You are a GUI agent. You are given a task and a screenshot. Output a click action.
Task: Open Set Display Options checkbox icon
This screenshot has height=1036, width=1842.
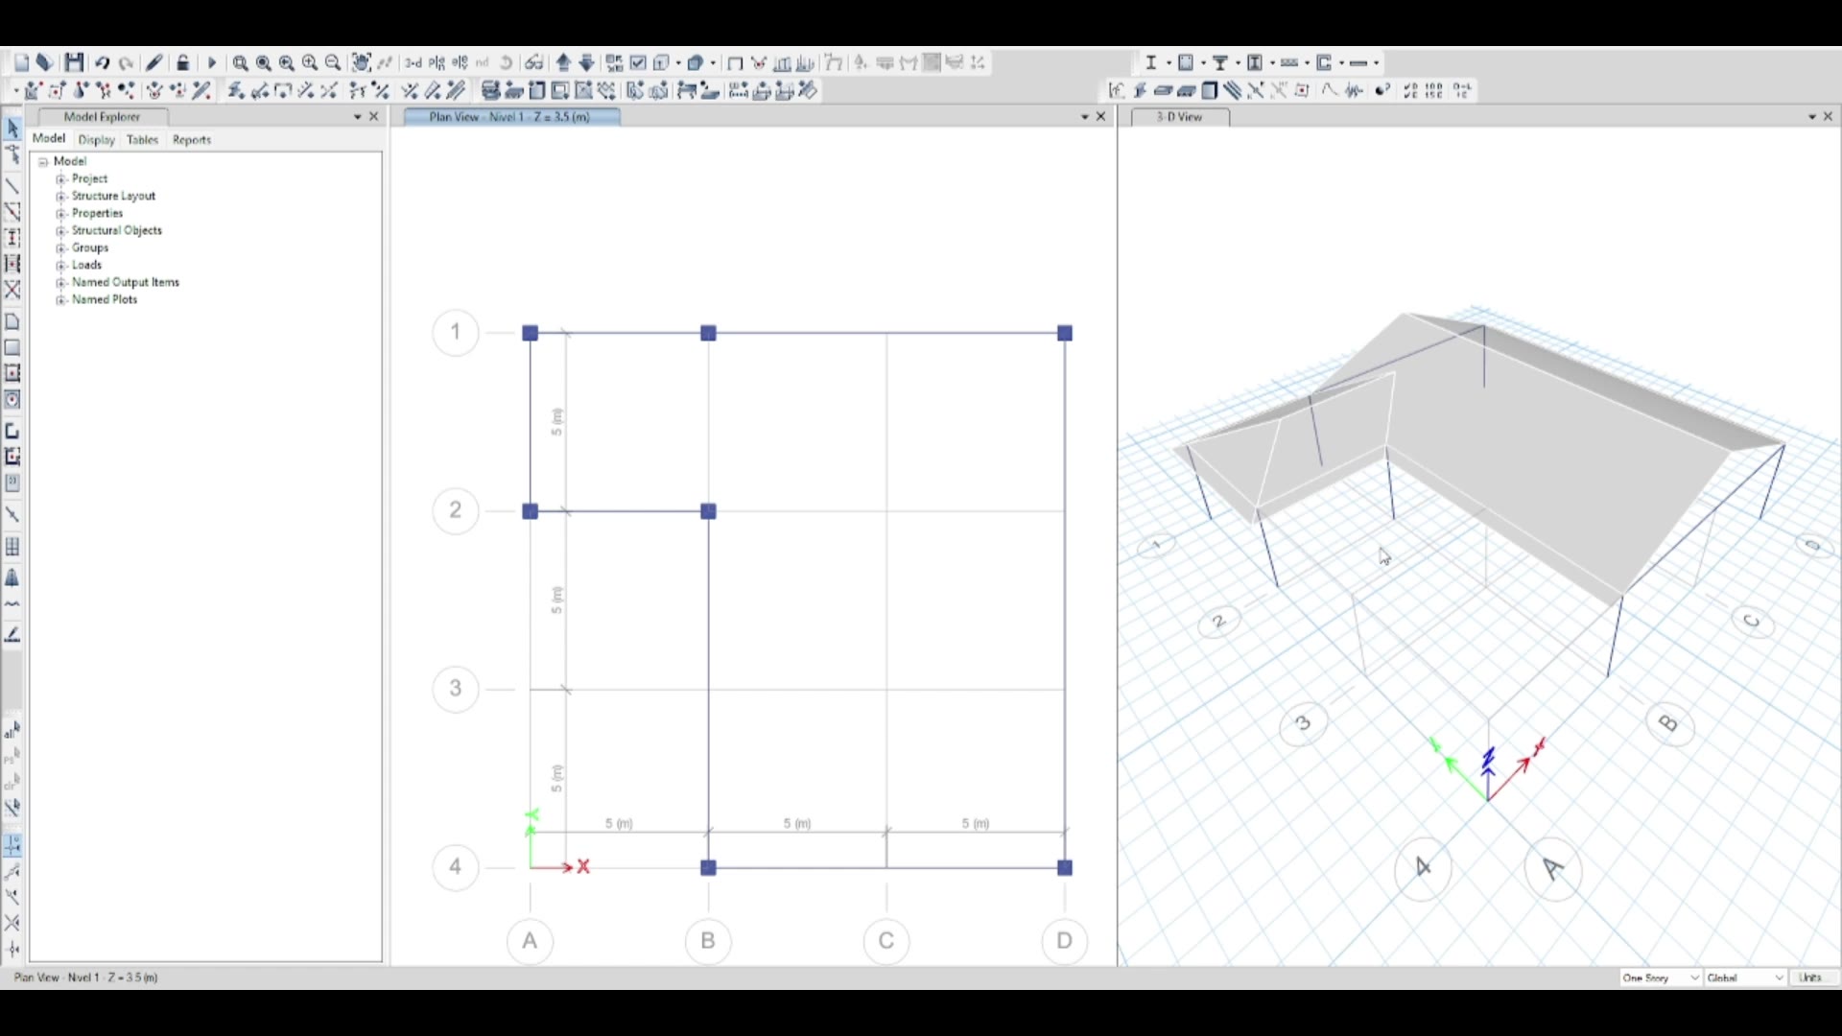638,63
